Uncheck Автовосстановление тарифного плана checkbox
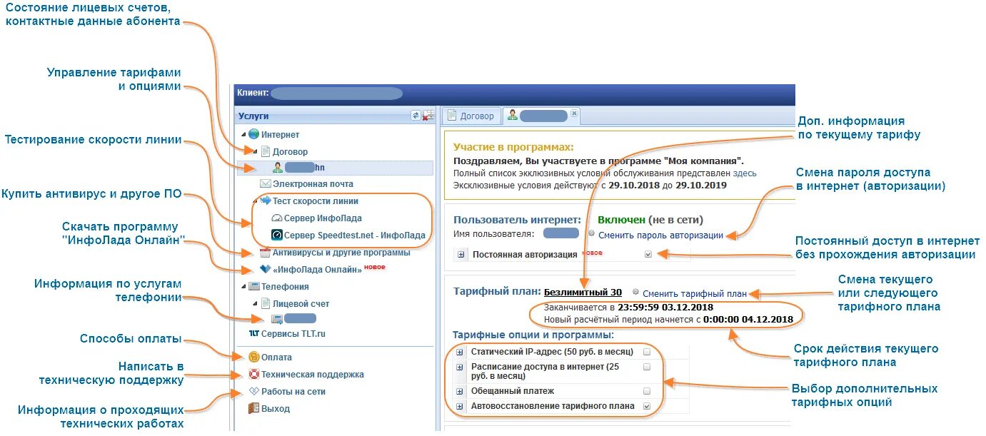This screenshot has height=436, width=986. click(x=647, y=406)
